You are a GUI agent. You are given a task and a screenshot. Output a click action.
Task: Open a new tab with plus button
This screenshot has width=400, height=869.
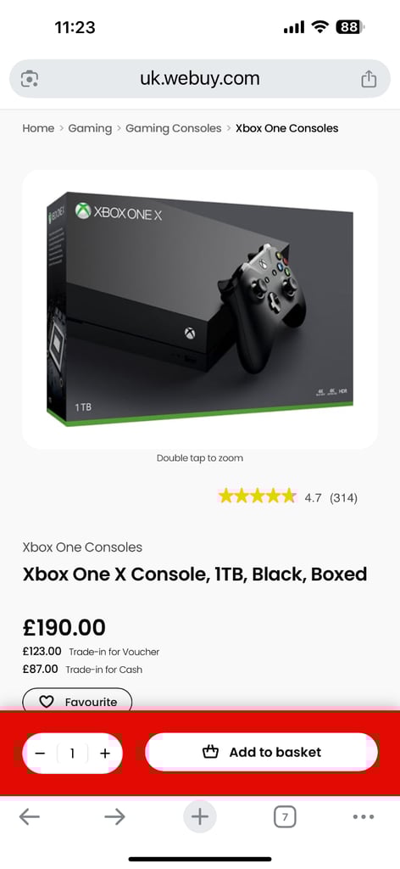[200, 816]
